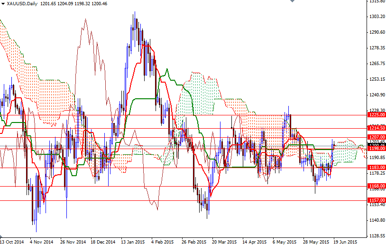Click the 1140.80 value on price axis
The height and width of the screenshot is (245, 386).
click(x=376, y=220)
